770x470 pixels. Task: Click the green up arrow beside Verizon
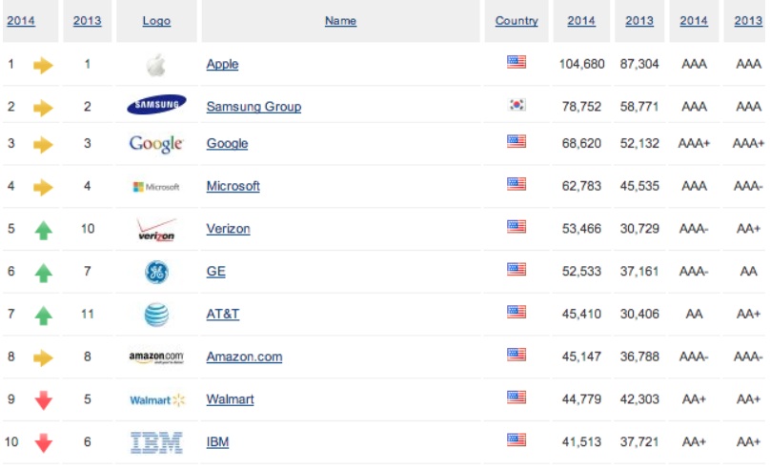tap(43, 230)
